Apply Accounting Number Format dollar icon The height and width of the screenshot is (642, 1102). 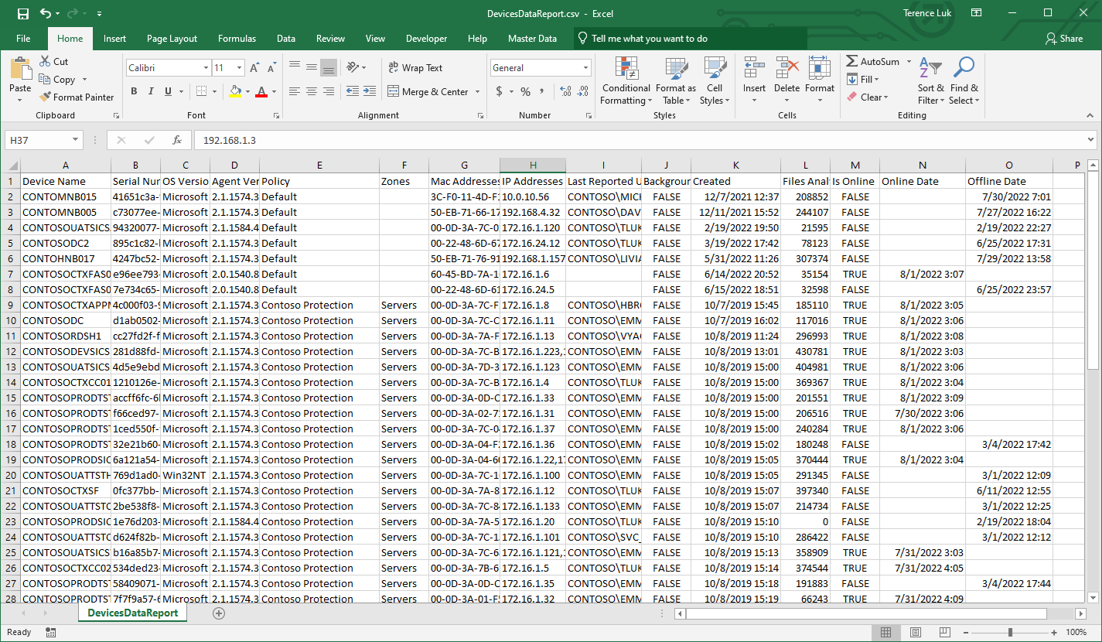click(500, 91)
